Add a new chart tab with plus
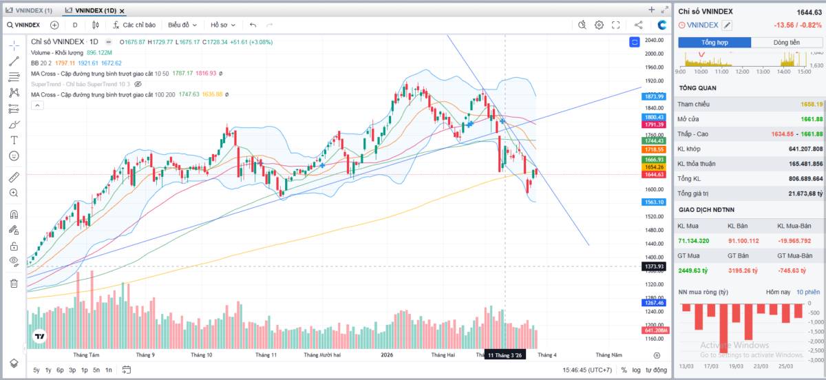This screenshot has height=380, width=826. tap(651, 10)
